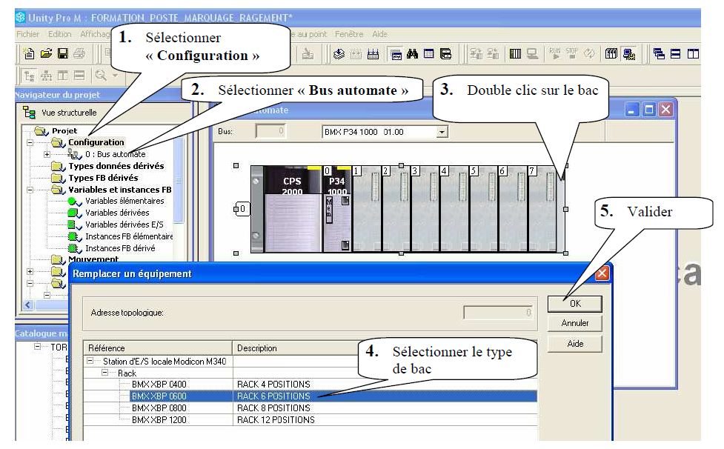The image size is (724, 449).
Task: Select BMX XBP 0400 rack reference
Action: point(159,385)
